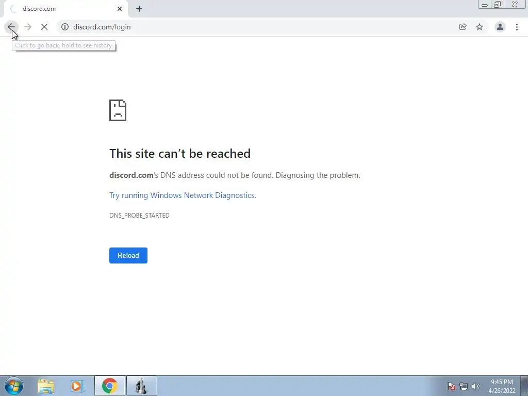Minimize the Chrome window
Viewport: 528px width, 396px height.
pos(485,4)
